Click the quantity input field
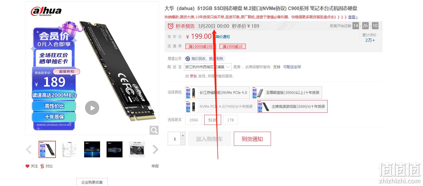Screen dimensions: 423x186 pos(174,139)
